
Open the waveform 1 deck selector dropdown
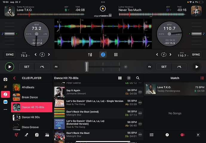point(59,22)
